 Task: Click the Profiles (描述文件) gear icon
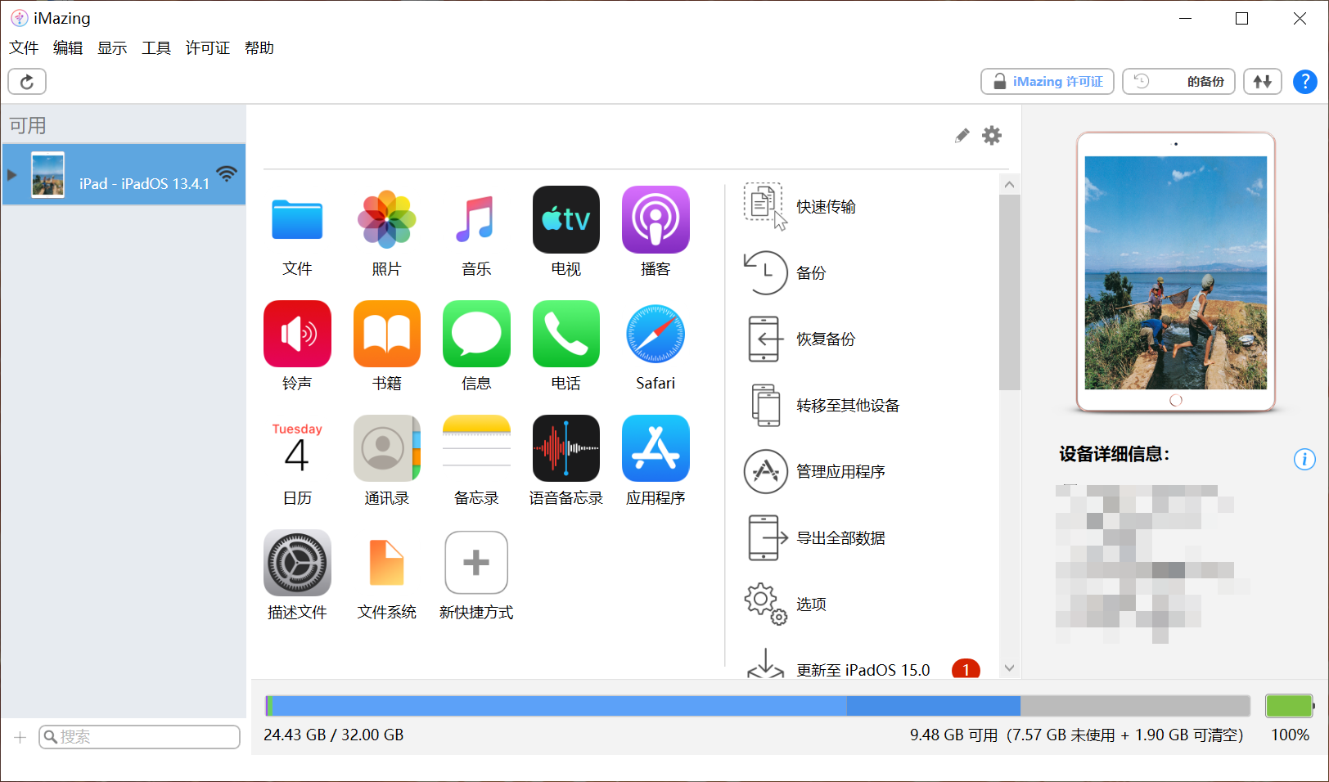[x=297, y=563]
